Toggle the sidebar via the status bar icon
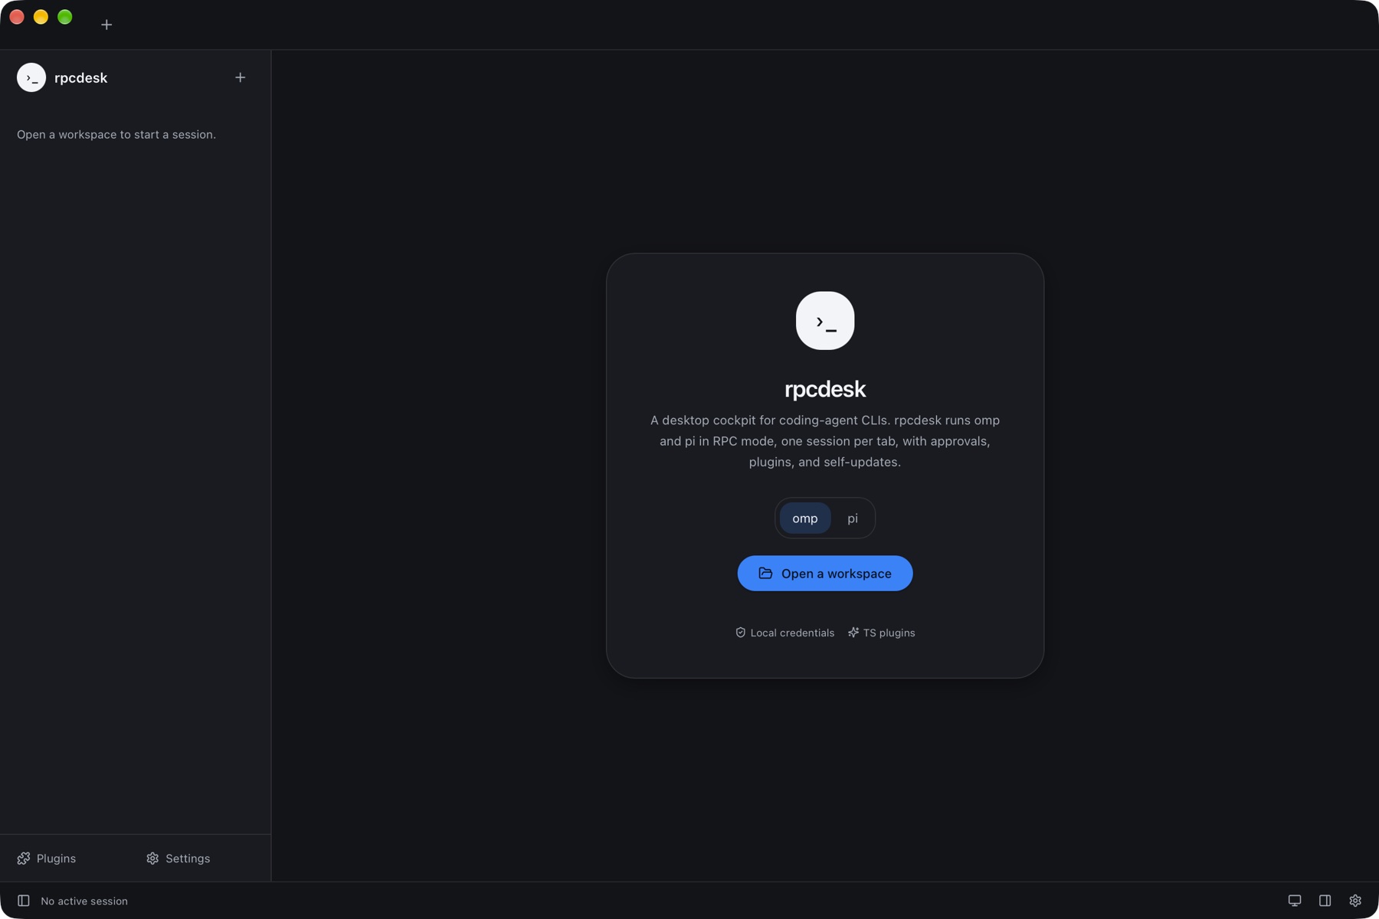This screenshot has height=919, width=1379. coord(24,901)
